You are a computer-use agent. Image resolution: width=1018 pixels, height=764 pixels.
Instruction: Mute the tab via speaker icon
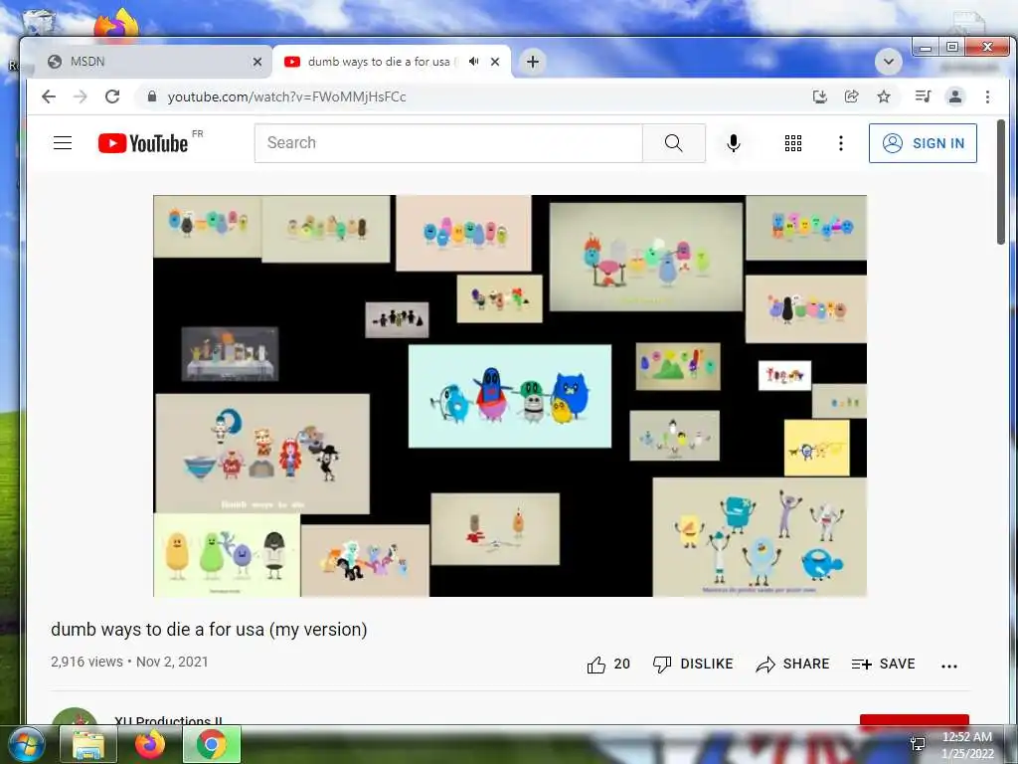click(474, 61)
